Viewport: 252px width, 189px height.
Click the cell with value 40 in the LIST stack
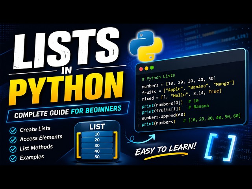pos(97,151)
